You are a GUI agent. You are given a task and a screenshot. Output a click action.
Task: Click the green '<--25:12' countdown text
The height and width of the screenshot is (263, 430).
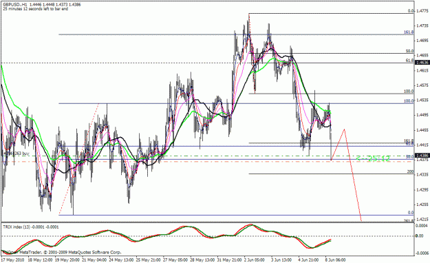373,158
